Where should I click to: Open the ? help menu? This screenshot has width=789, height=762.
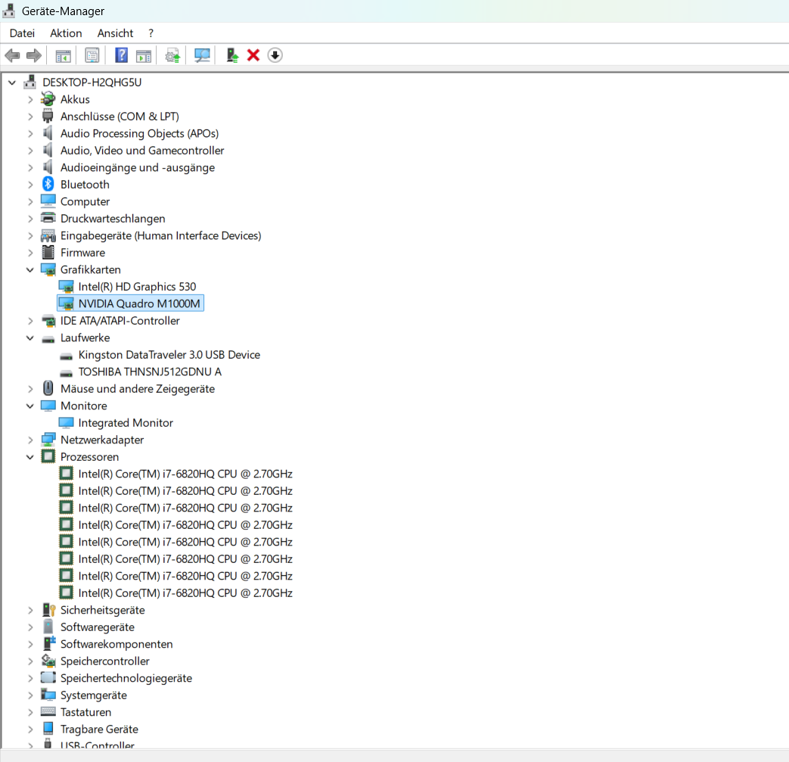151,33
